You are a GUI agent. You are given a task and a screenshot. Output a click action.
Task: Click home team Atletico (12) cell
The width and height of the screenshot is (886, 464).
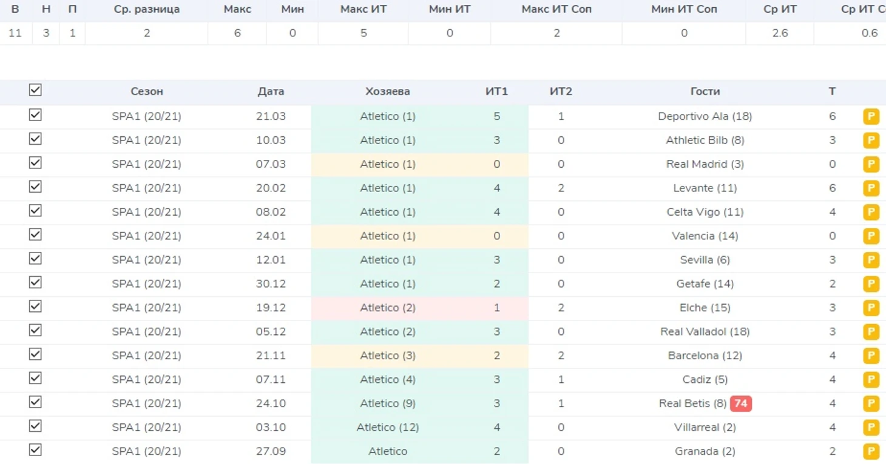pyautogui.click(x=388, y=428)
